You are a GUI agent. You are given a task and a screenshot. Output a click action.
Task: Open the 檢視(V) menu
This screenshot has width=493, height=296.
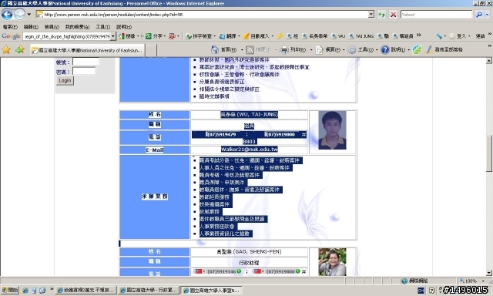pyautogui.click(x=52, y=27)
